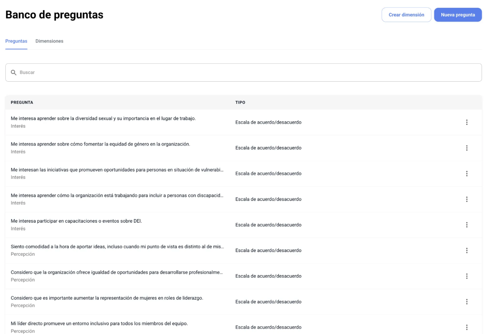Viewport: 487px width, 334px height.
Task: Select the Preguntas tab
Action: pos(16,41)
